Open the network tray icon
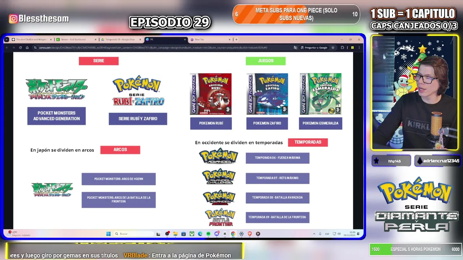The height and width of the screenshot is (260, 463). (x=334, y=234)
